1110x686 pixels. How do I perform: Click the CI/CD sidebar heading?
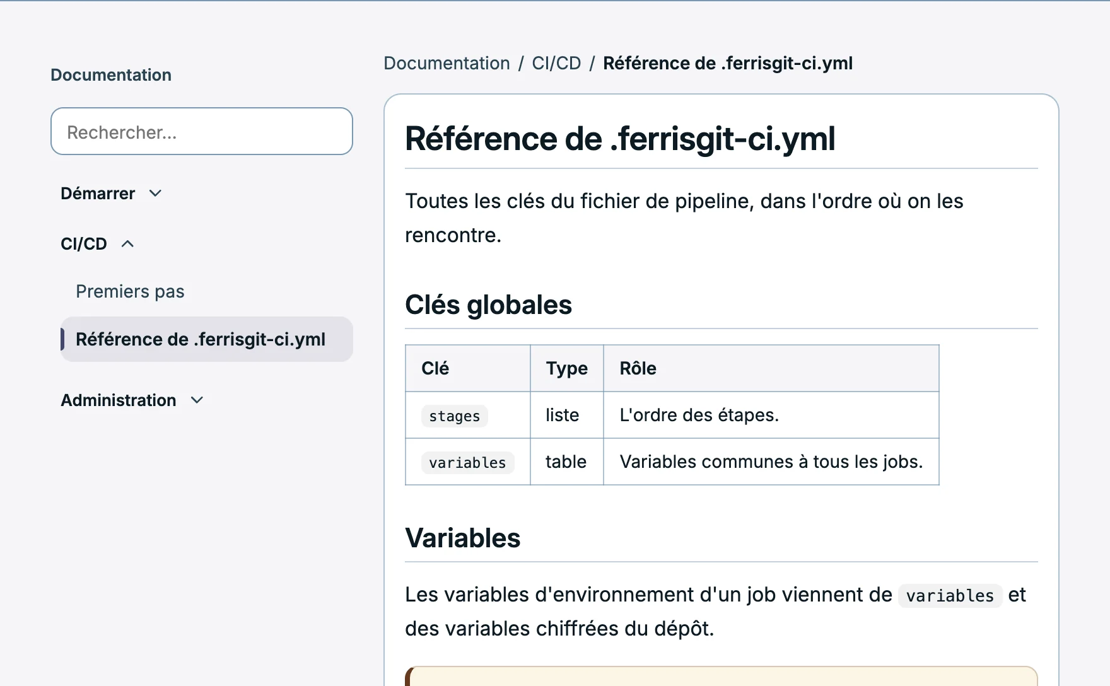84,244
